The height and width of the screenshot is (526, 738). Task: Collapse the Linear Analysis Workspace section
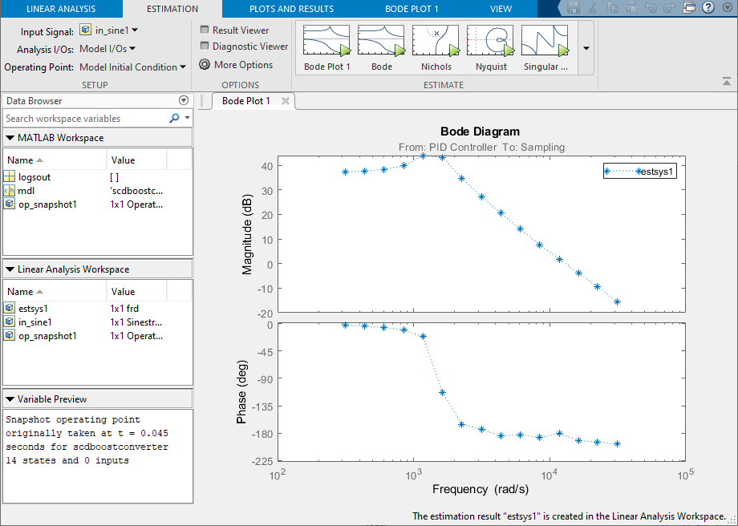(10, 269)
